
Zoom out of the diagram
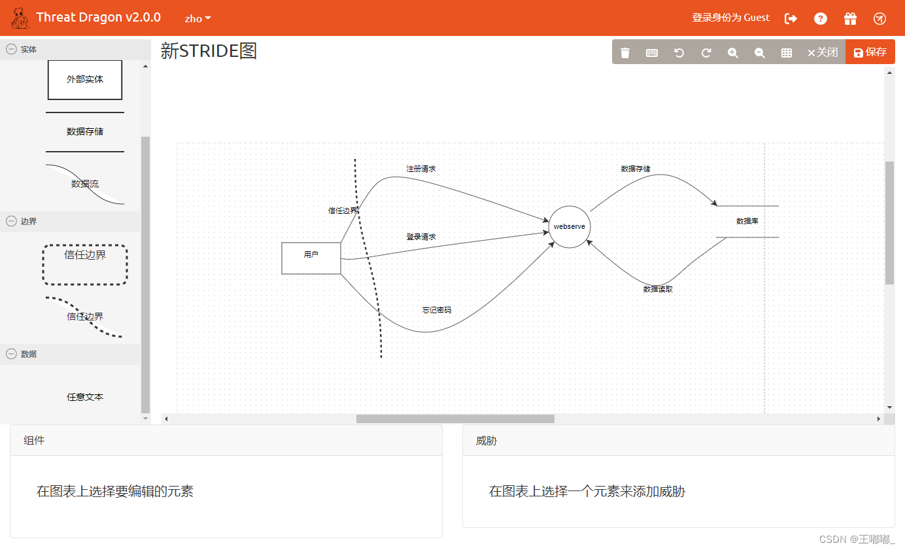click(760, 52)
